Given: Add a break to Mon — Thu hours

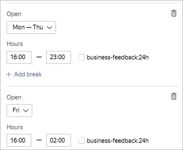Looking at the screenshot, I should tap(24, 74).
